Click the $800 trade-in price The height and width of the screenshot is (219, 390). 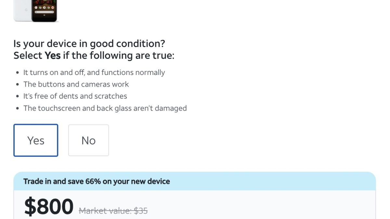pyautogui.click(x=49, y=207)
